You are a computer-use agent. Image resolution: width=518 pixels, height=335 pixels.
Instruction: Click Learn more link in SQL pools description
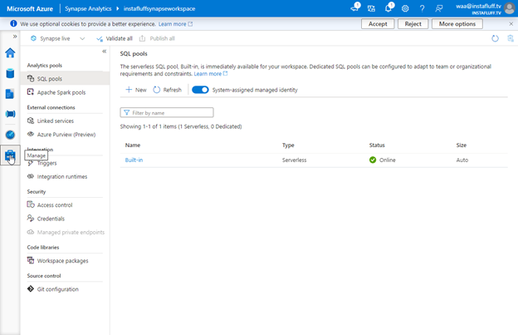(211, 74)
